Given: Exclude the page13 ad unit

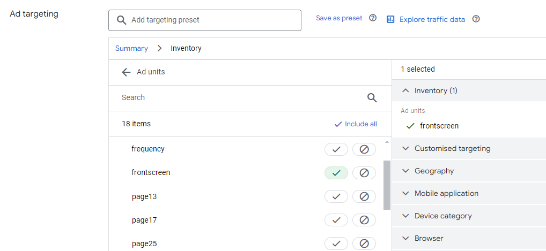Looking at the screenshot, I should click(x=364, y=196).
